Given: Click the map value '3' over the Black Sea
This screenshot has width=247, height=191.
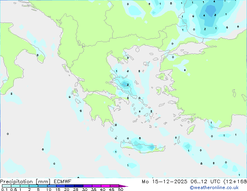Looking at the screenshot, I should pos(215,15).
